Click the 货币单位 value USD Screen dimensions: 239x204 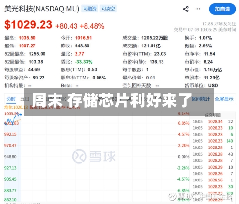[213, 86]
